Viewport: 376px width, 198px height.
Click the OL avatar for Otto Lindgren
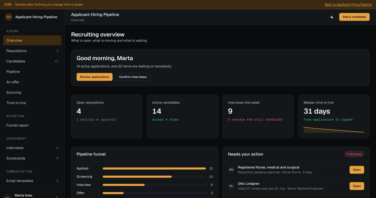pyautogui.click(x=231, y=186)
